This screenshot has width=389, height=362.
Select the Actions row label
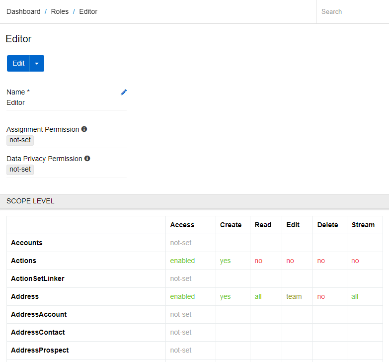23,261
